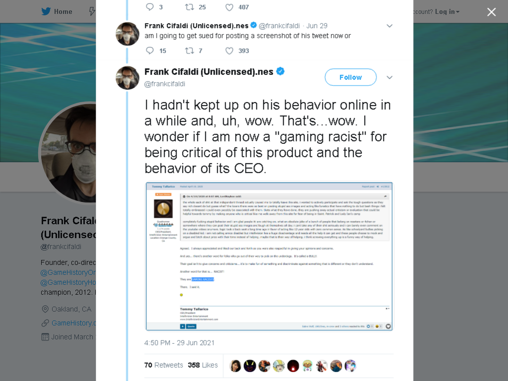Click the reply icon showing 3 replies
Image resolution: width=508 pixels, height=381 pixels.
[149, 7]
